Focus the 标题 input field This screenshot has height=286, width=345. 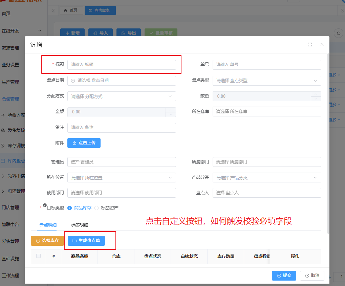[122, 65]
